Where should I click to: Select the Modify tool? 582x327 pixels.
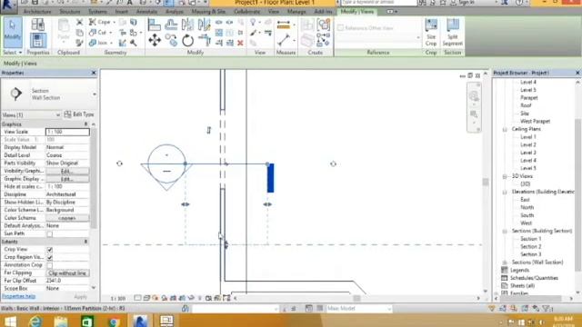[x=13, y=33]
